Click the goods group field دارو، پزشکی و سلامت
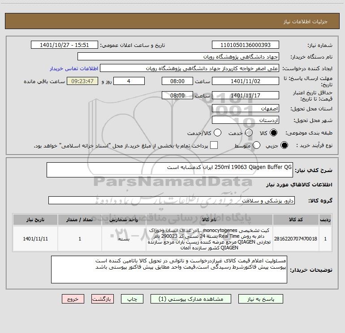Screen dimensions: 345x333 point(172,200)
